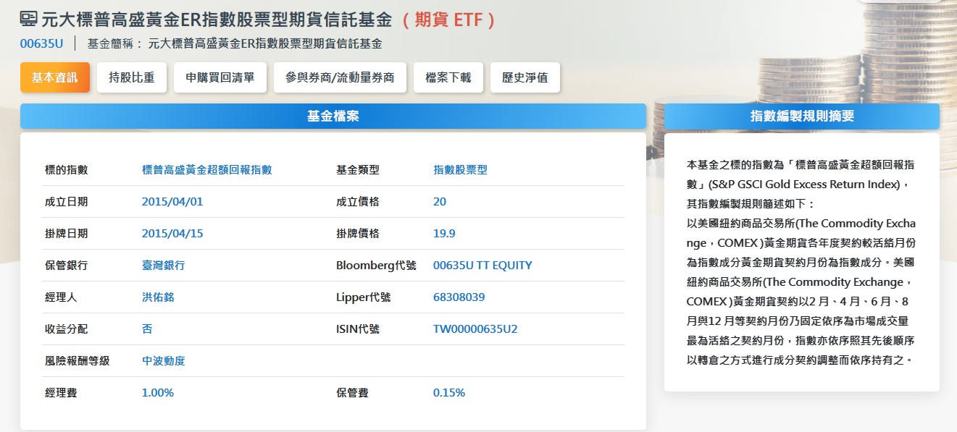Screen dimensions: 957x432
Task: Click ISIN code TW00000635U2
Action: 475,329
